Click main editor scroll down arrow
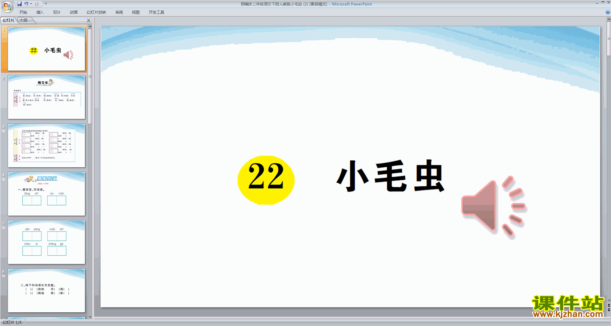This screenshot has height=326, width=611. point(609,300)
